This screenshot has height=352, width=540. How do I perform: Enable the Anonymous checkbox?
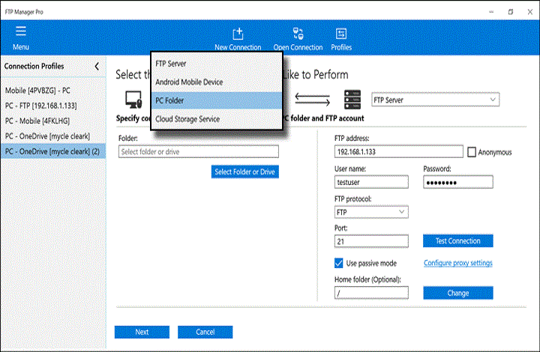(472, 152)
